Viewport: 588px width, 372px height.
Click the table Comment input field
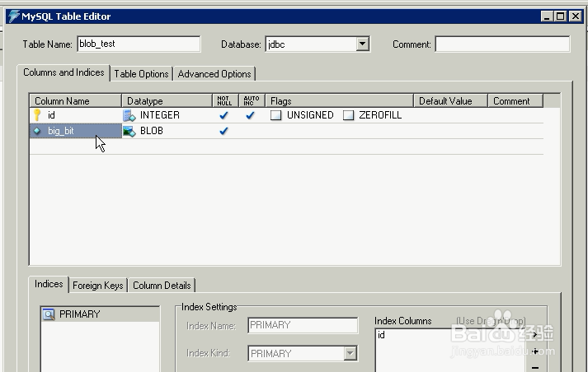click(502, 44)
